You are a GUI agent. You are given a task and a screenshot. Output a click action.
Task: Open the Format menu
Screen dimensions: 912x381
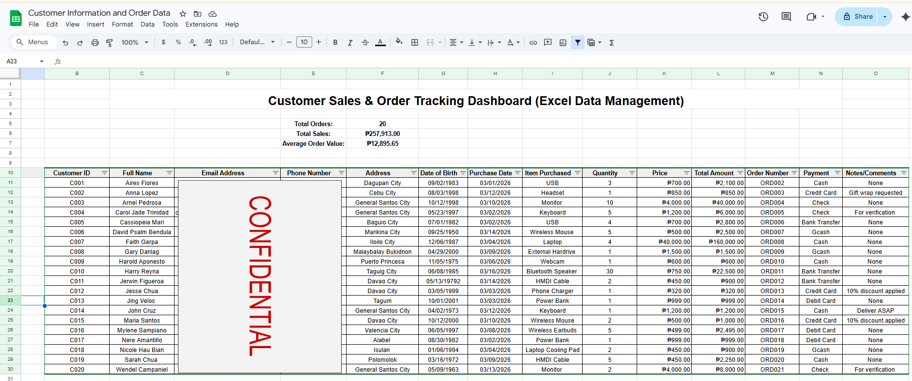(x=122, y=25)
